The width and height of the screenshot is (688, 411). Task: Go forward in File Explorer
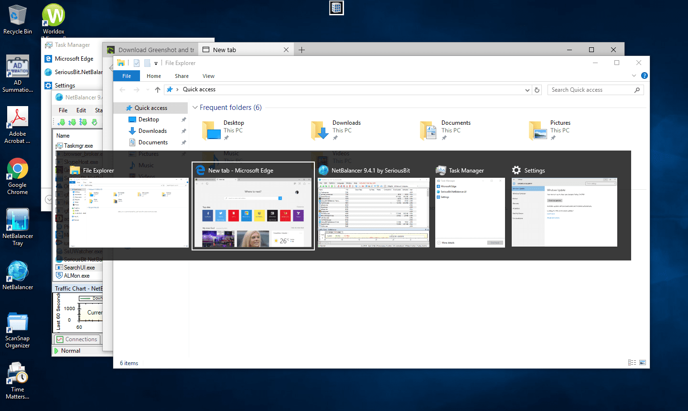tap(137, 90)
